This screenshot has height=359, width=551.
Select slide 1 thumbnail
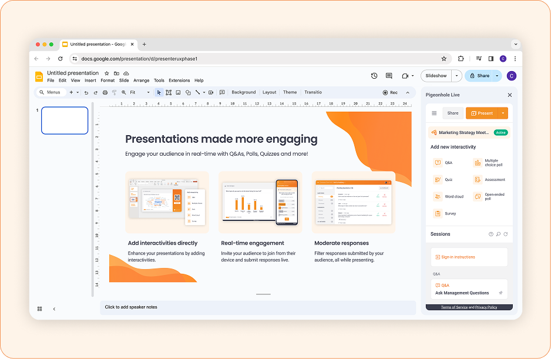(x=65, y=120)
